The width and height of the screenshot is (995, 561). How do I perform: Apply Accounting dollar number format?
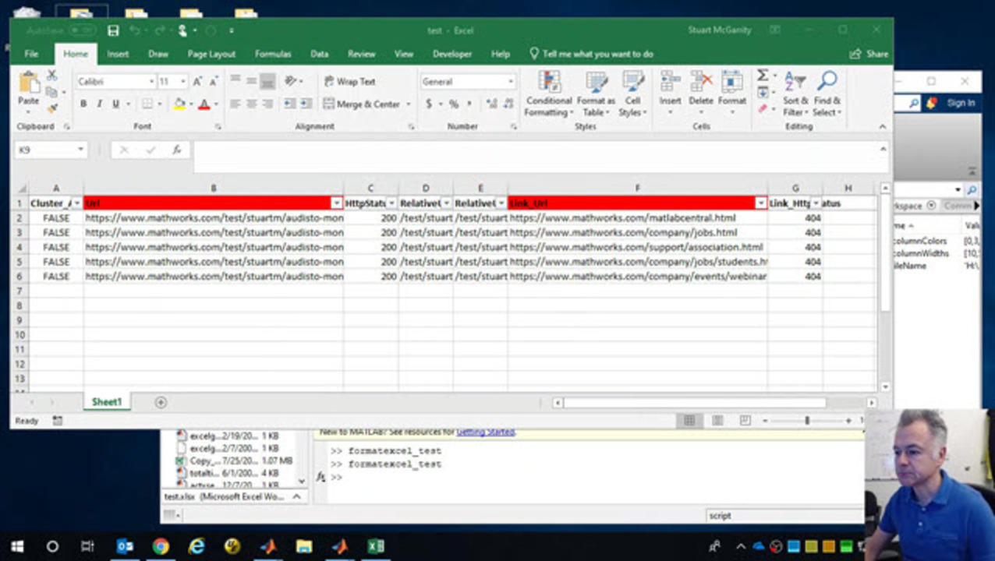click(x=429, y=104)
